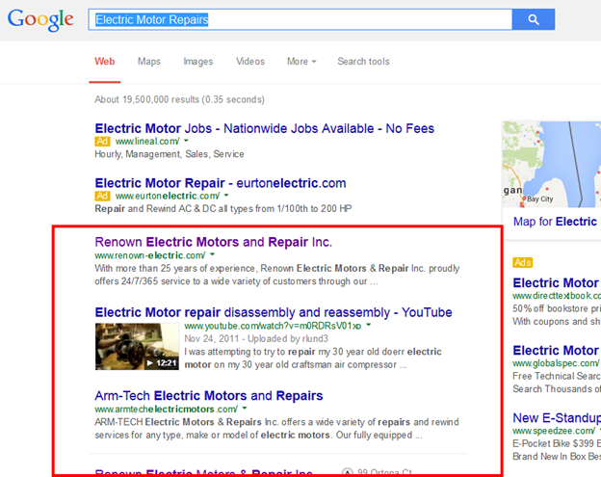This screenshot has width=601, height=477.
Task: Expand dropdown arrow next to www.eurtonelectric.com
Action: tap(226, 196)
